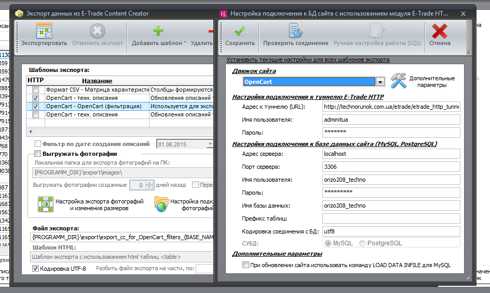
Task: Click the red cross Отмена icon
Action: 439,31
